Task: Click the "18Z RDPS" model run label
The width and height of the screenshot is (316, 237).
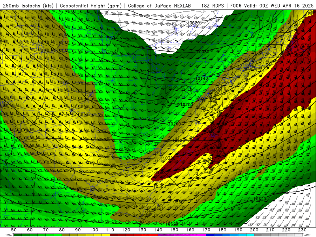Action: [213, 6]
